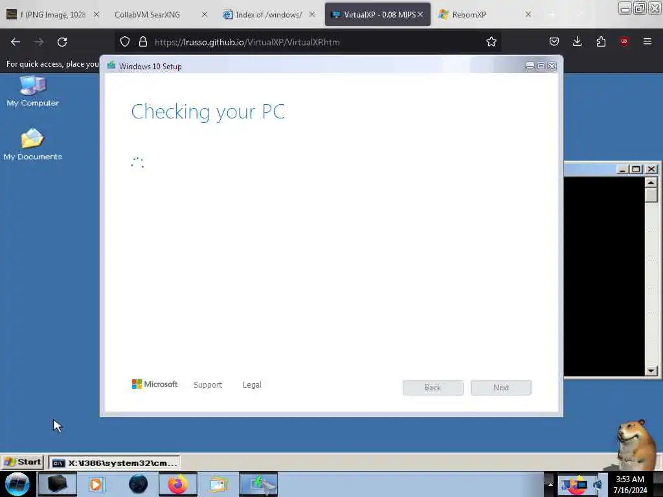
Task: Go back in the browser
Action: pos(16,42)
